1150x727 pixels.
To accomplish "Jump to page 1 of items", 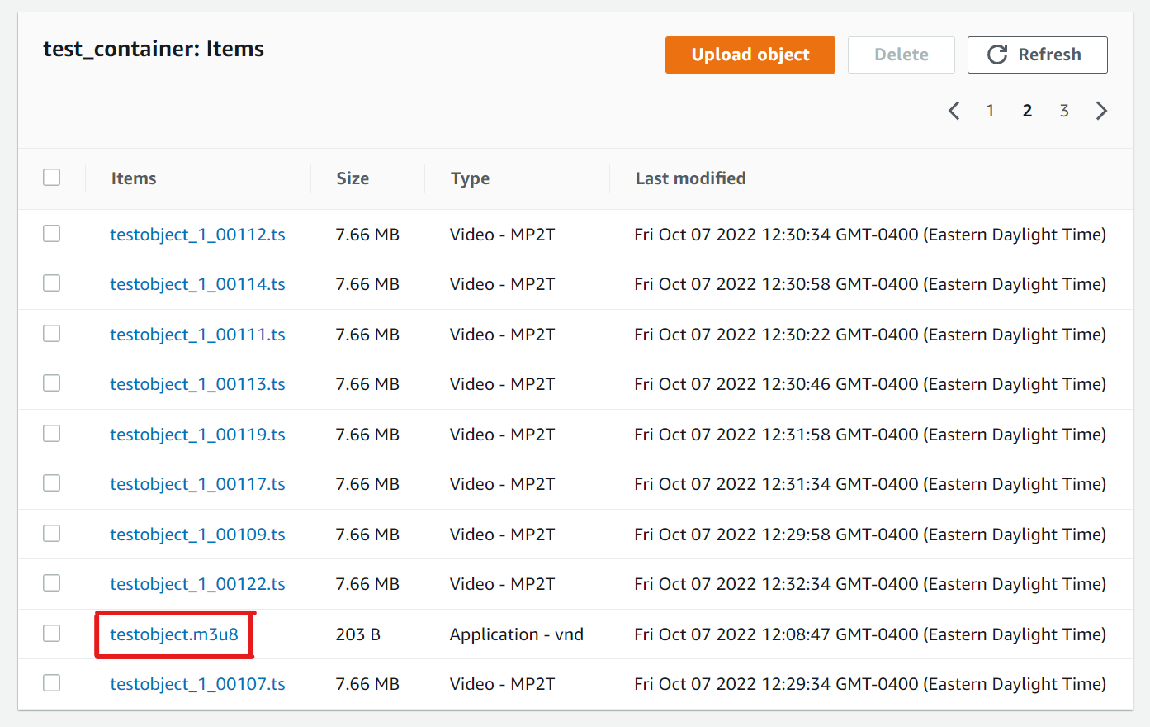I will coord(990,111).
